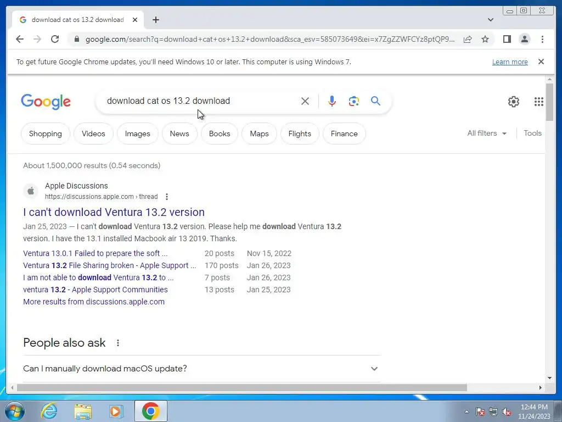The image size is (562, 422).
Task: Bookmark this tab with star icon
Action: pos(485,39)
